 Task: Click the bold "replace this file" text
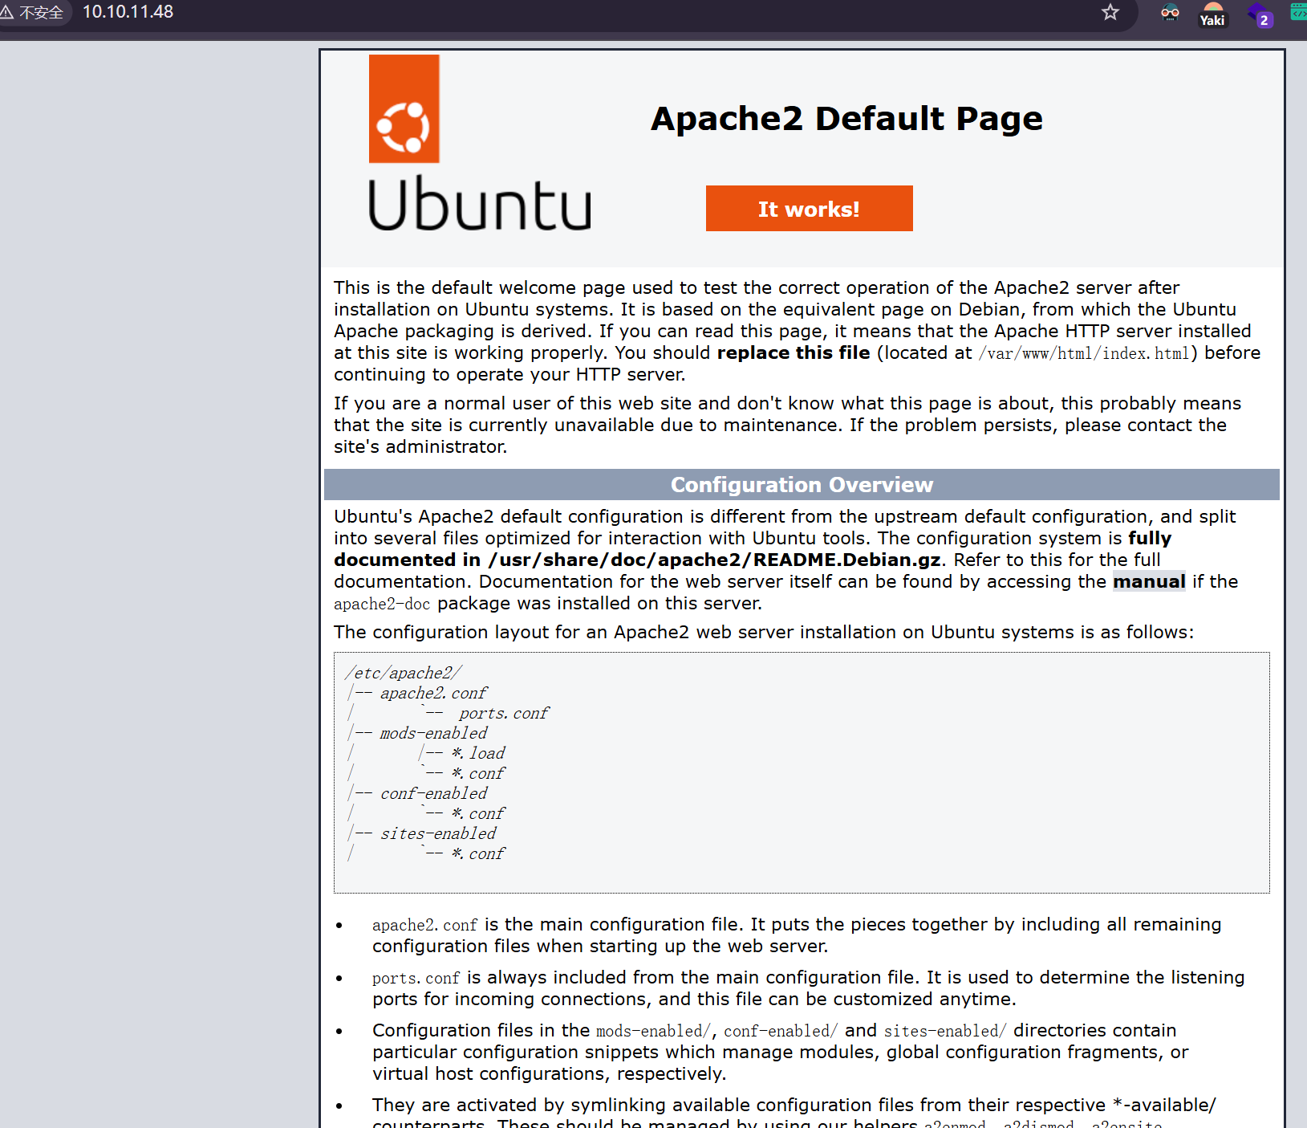(x=793, y=353)
